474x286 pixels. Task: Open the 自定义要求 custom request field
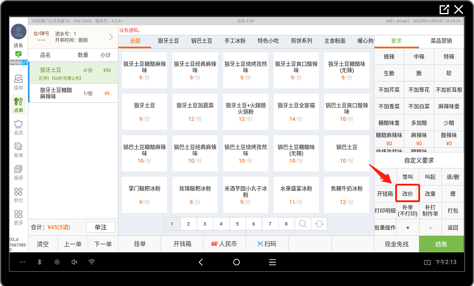419,160
